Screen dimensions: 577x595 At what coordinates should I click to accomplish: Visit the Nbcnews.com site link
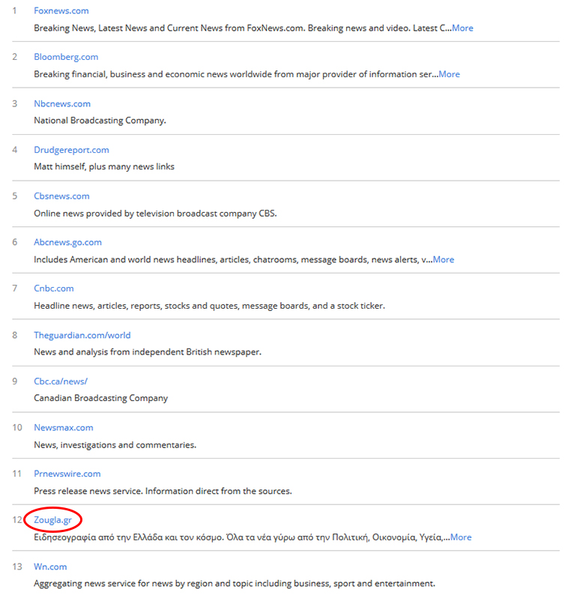click(62, 103)
